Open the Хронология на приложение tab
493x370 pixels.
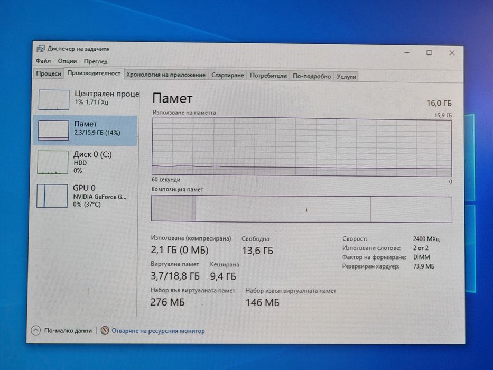coord(166,75)
